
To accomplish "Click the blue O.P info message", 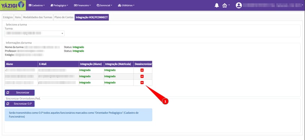I will [x=78, y=115].
